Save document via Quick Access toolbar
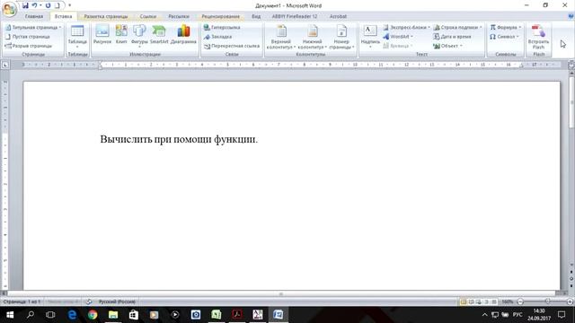Image resolution: width=575 pixels, height=323 pixels. (x=25, y=5)
